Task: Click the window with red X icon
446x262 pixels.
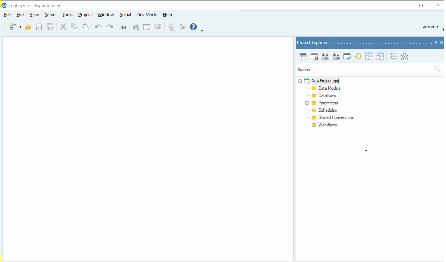Action: (314, 56)
